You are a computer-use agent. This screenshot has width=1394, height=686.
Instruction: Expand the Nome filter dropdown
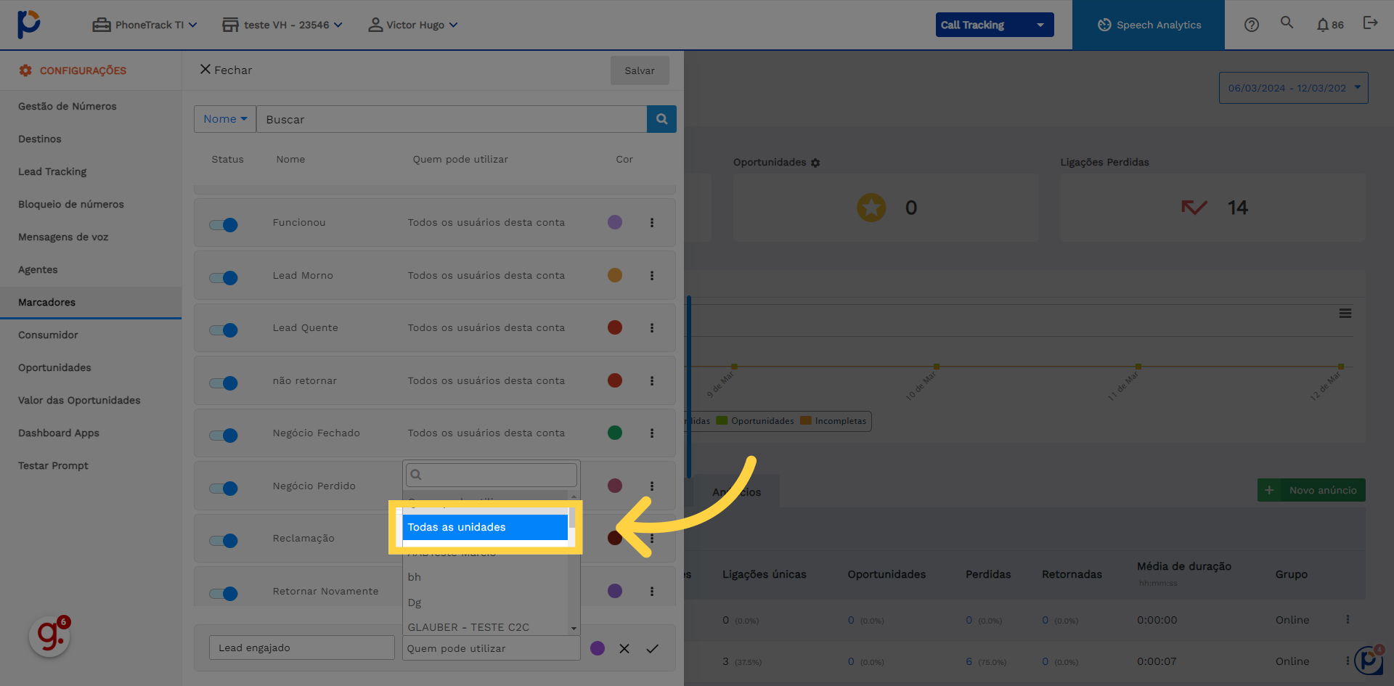(x=224, y=119)
